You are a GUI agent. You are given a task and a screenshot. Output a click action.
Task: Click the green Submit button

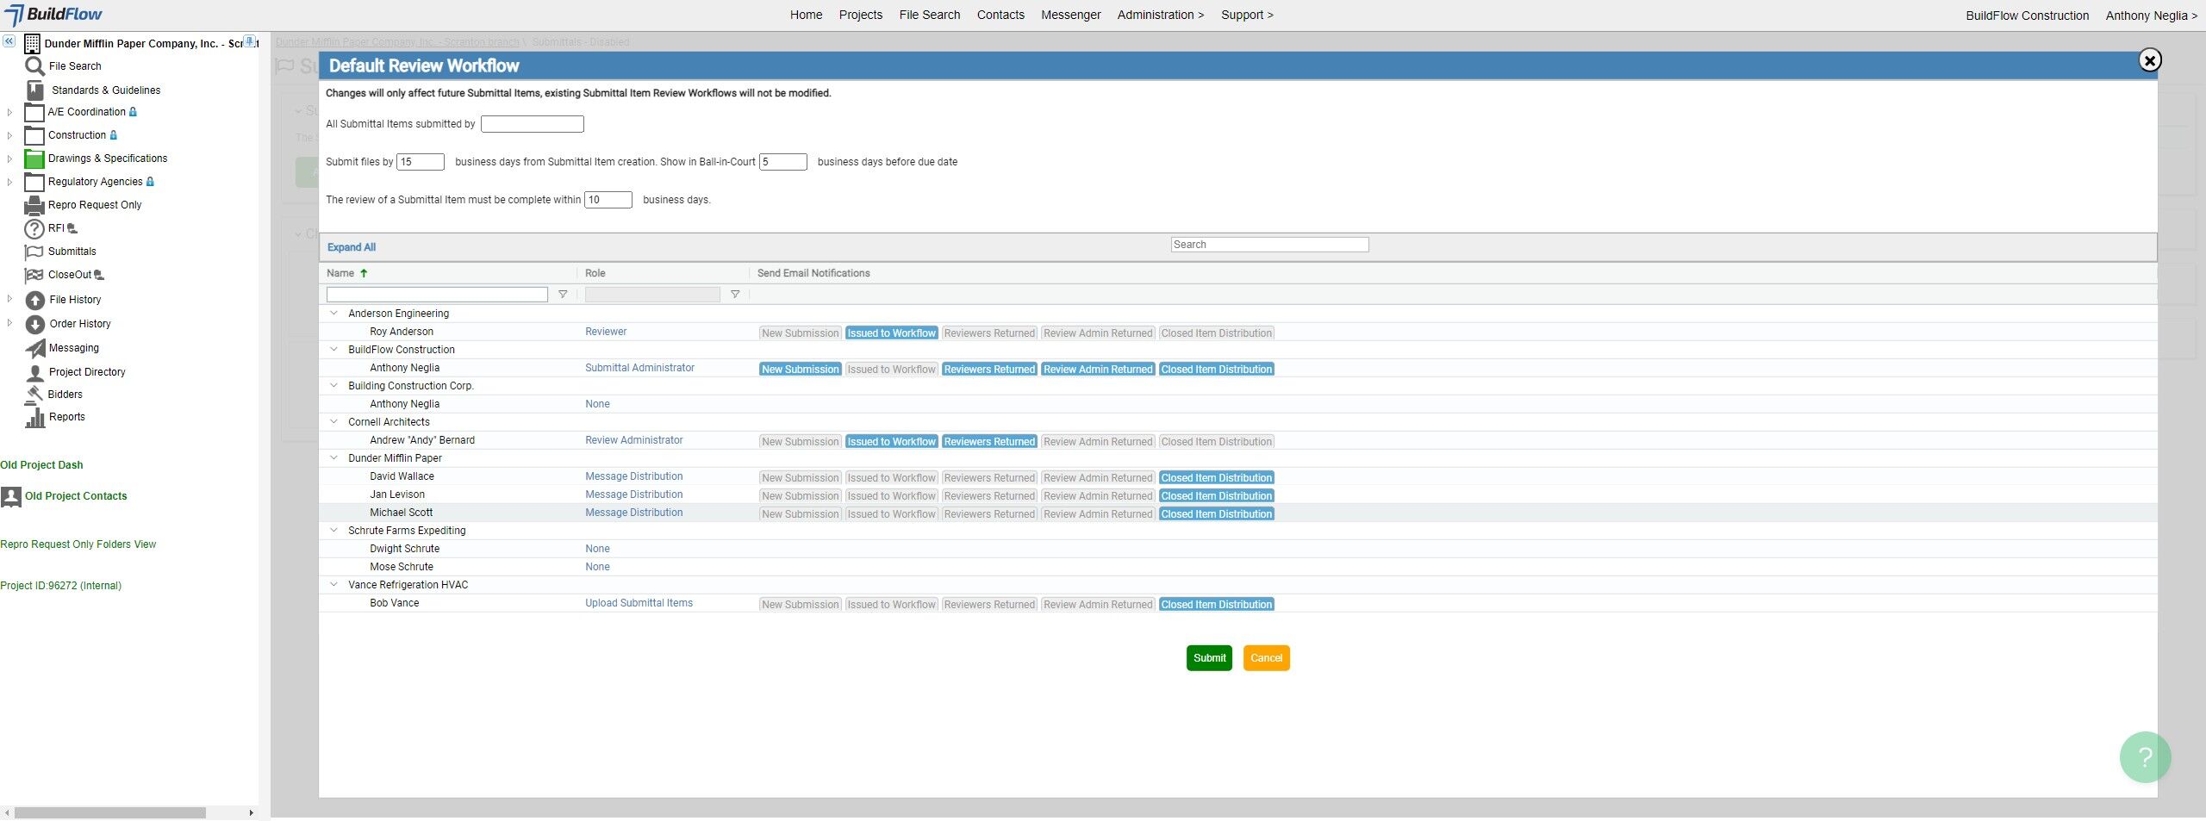point(1209,658)
